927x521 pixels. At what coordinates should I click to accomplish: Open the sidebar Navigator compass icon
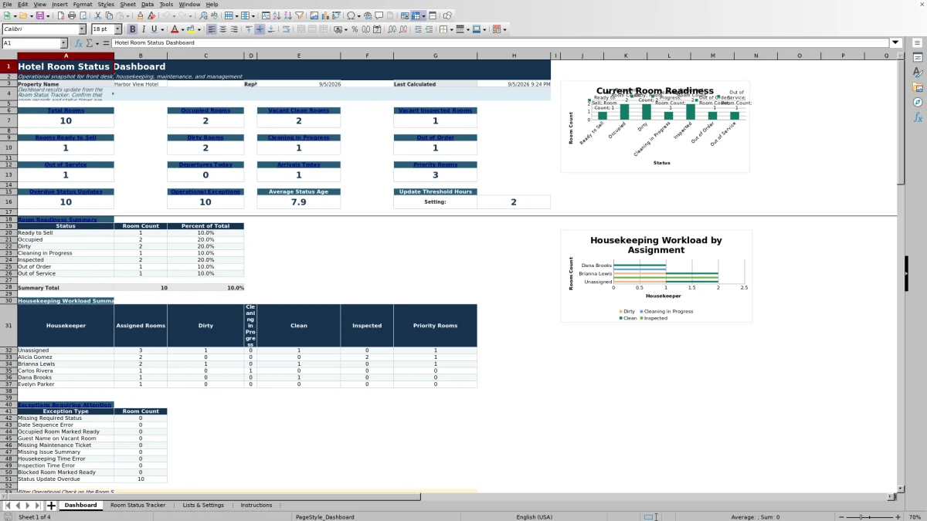click(x=918, y=102)
